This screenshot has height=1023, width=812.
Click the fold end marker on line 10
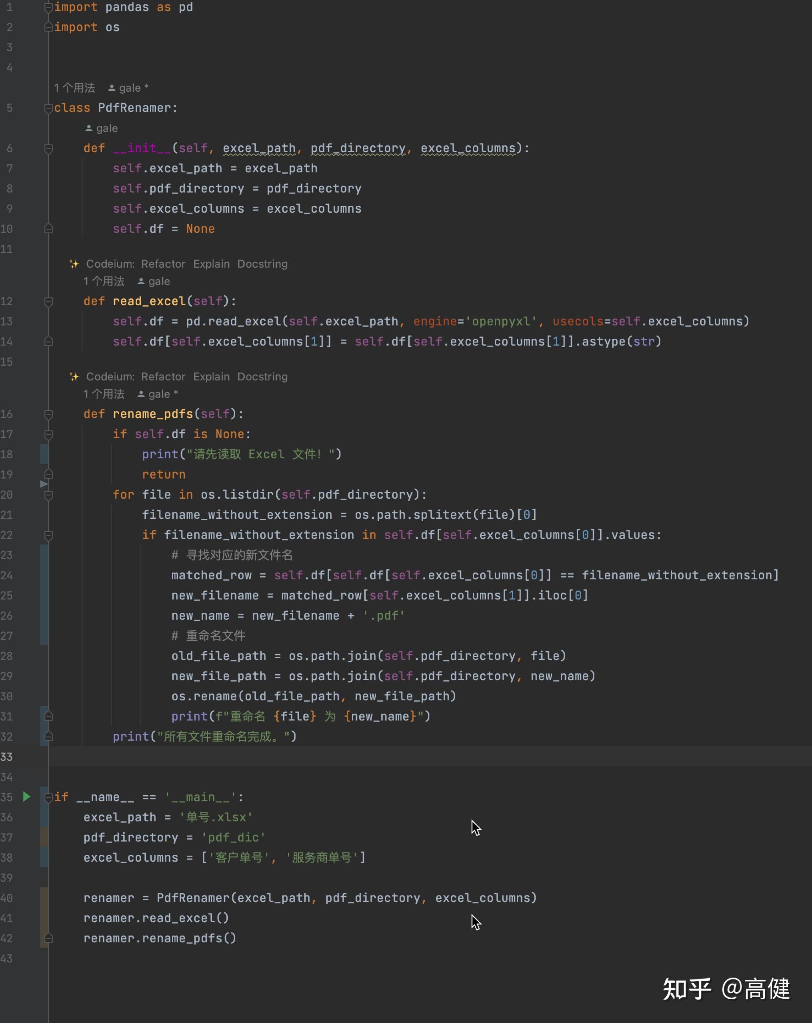(48, 229)
